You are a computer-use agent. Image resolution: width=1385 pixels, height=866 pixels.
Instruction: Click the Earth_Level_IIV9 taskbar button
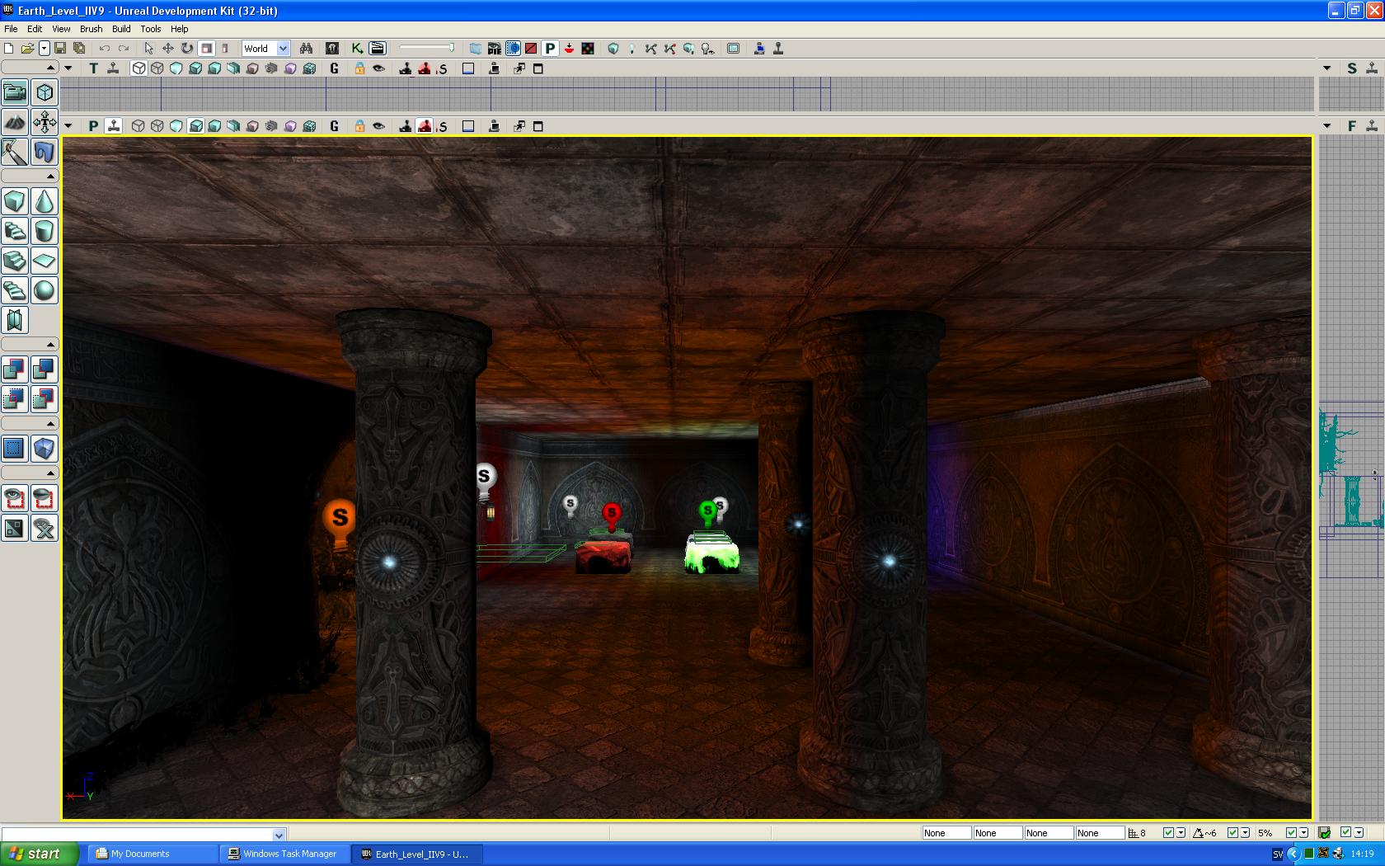click(416, 854)
